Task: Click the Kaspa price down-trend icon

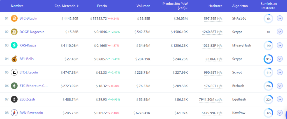Action: pyautogui.click(x=109, y=46)
